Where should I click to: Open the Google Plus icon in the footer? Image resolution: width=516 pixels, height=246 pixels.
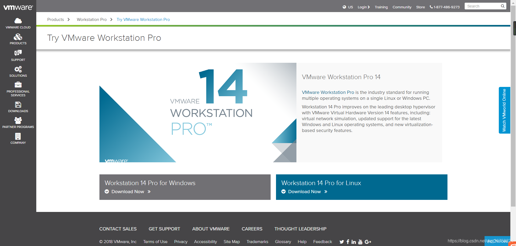coord(368,242)
